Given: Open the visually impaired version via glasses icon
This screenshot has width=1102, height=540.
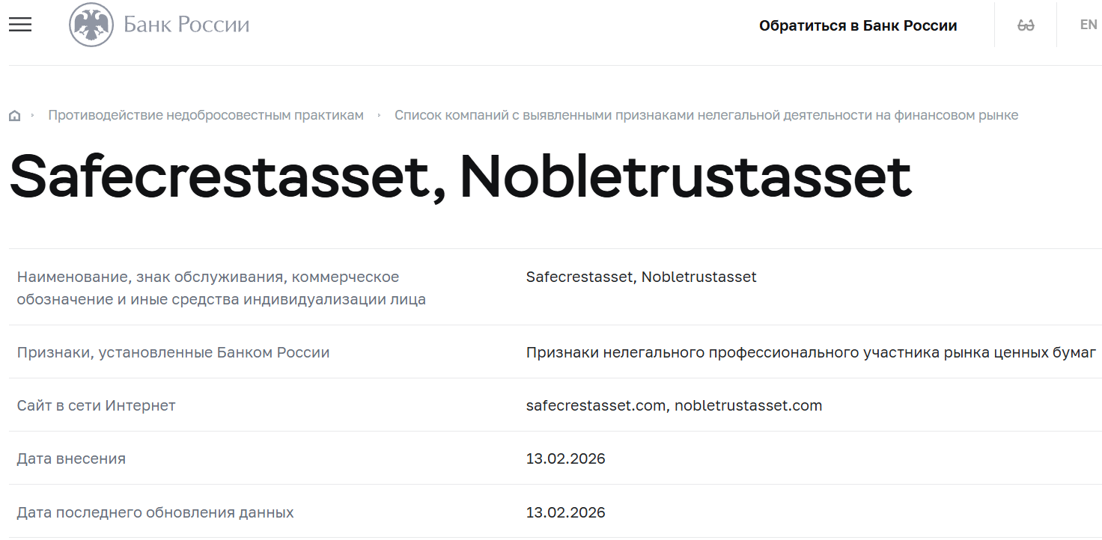Looking at the screenshot, I should [x=1025, y=24].
